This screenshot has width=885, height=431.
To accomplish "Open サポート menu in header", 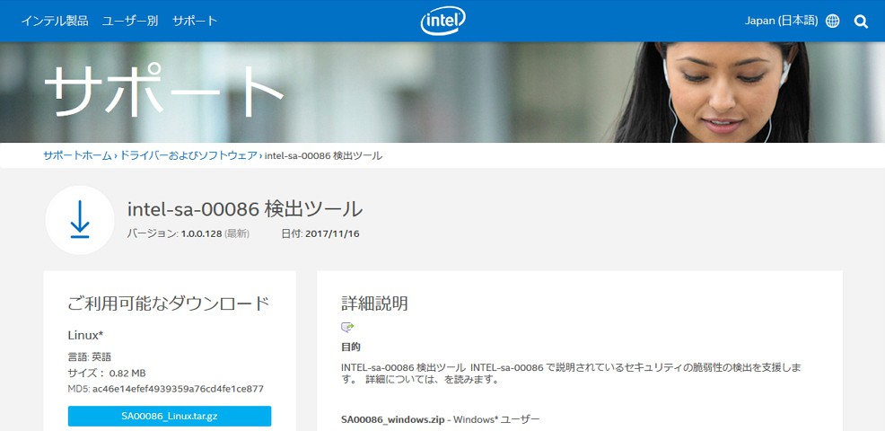I will pos(195,21).
